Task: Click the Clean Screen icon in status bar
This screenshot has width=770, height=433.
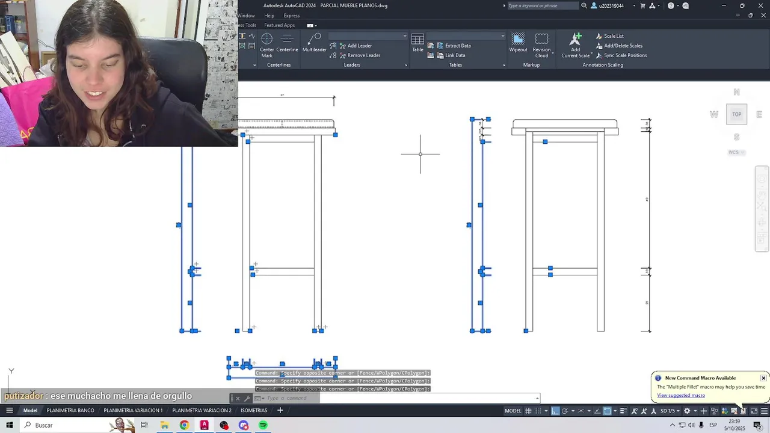Action: [x=754, y=411]
